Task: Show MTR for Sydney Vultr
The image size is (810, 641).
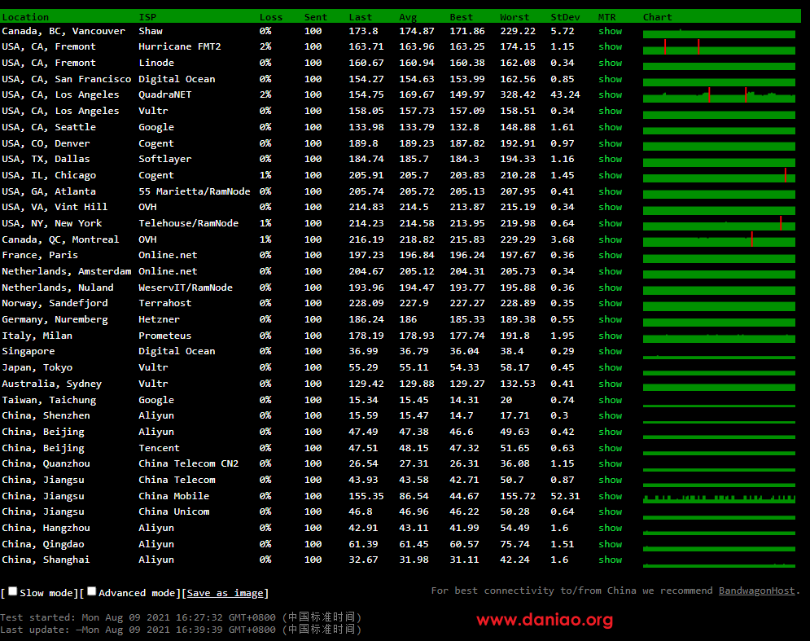Action: pyautogui.click(x=610, y=384)
